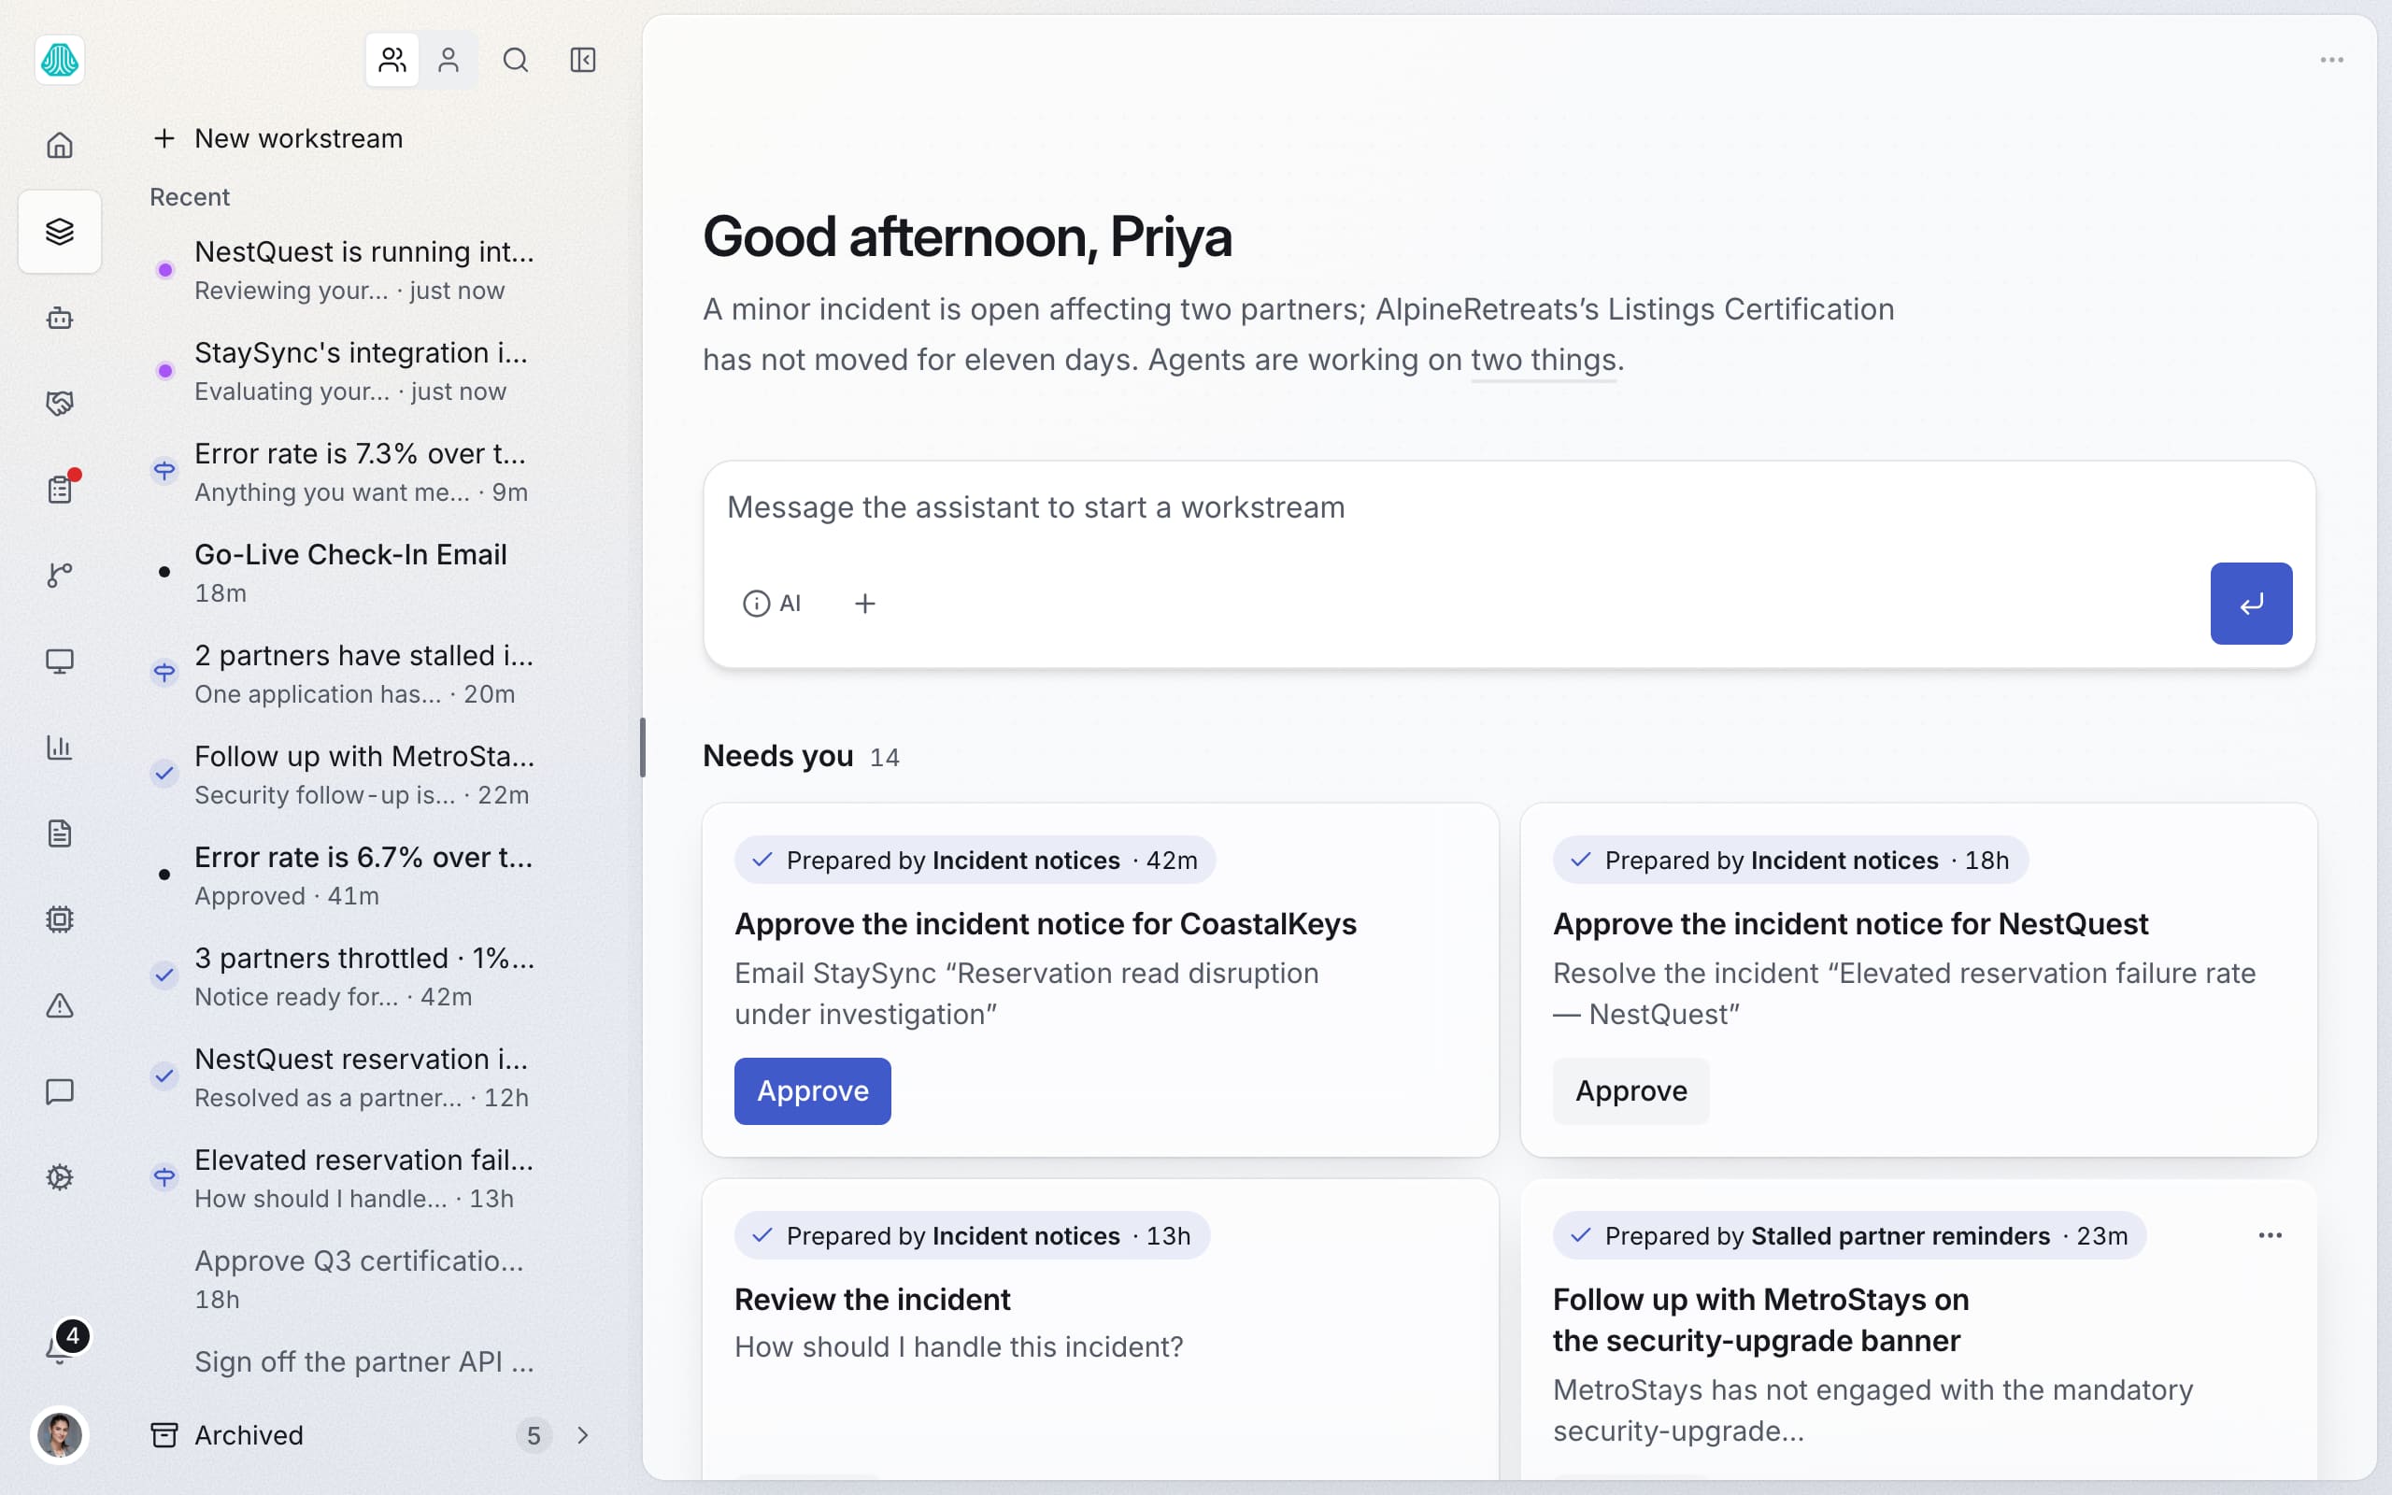The width and height of the screenshot is (2392, 1495).
Task: Open the document icon in the sidebar
Action: [x=59, y=833]
